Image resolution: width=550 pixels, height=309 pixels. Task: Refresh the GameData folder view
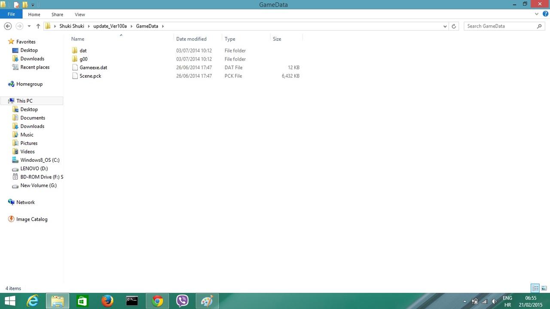pyautogui.click(x=454, y=26)
